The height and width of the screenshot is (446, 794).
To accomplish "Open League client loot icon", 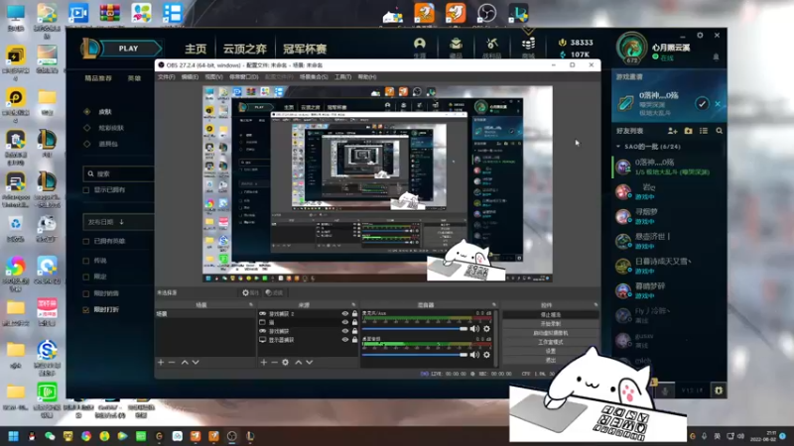I will 491,46.
